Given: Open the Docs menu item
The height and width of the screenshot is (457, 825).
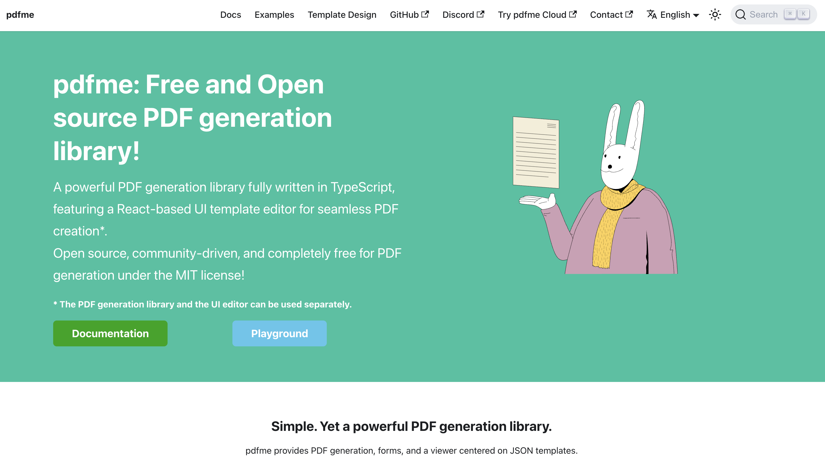Looking at the screenshot, I should pos(230,15).
